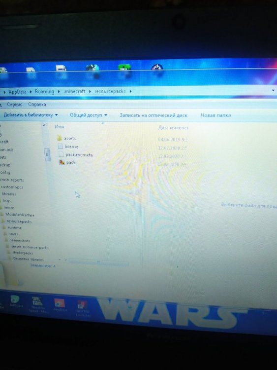Click the "assets" file name
This screenshot has height=370, width=277.
pyautogui.click(x=70, y=139)
